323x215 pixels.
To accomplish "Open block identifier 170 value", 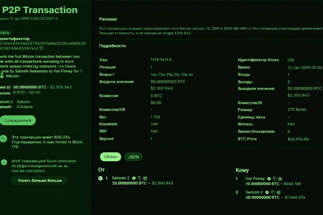I will [290, 60].
